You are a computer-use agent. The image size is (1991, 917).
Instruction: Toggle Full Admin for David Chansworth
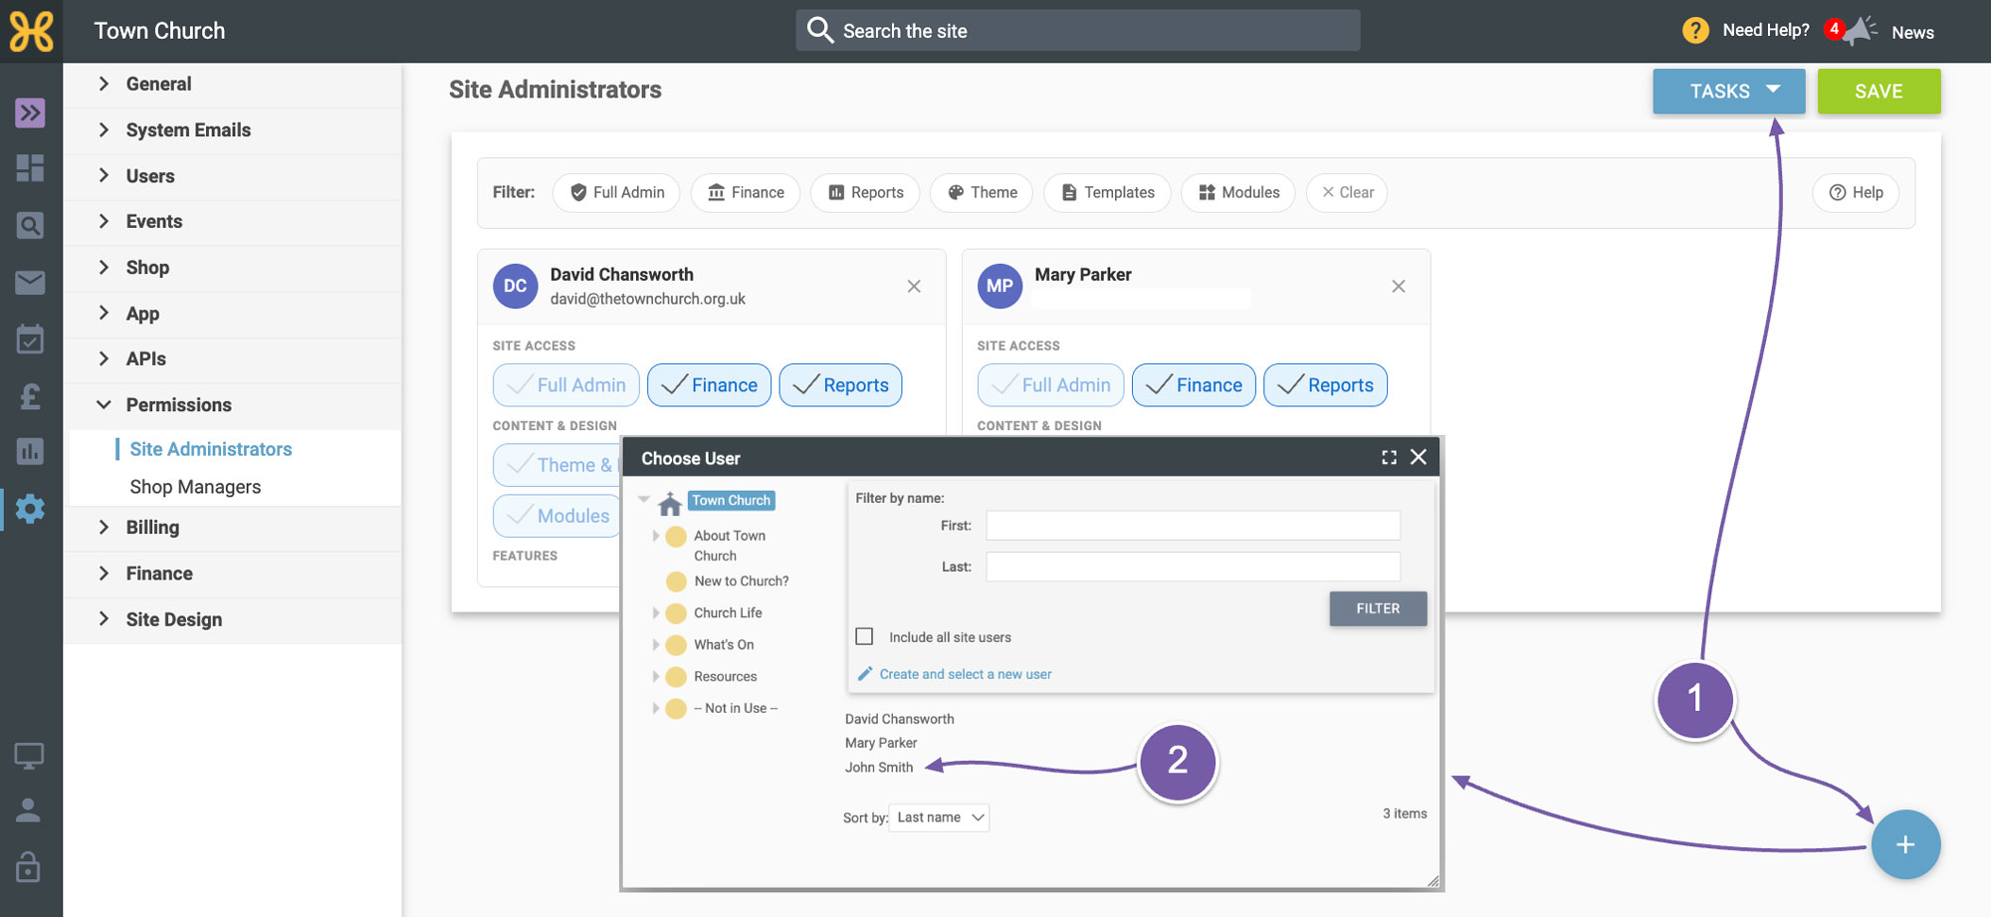[x=566, y=385]
